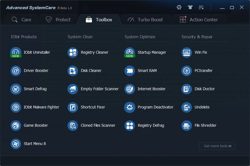Launch the Driver Booster icon
The width and height of the screenshot is (250, 166).
[x=16, y=71]
